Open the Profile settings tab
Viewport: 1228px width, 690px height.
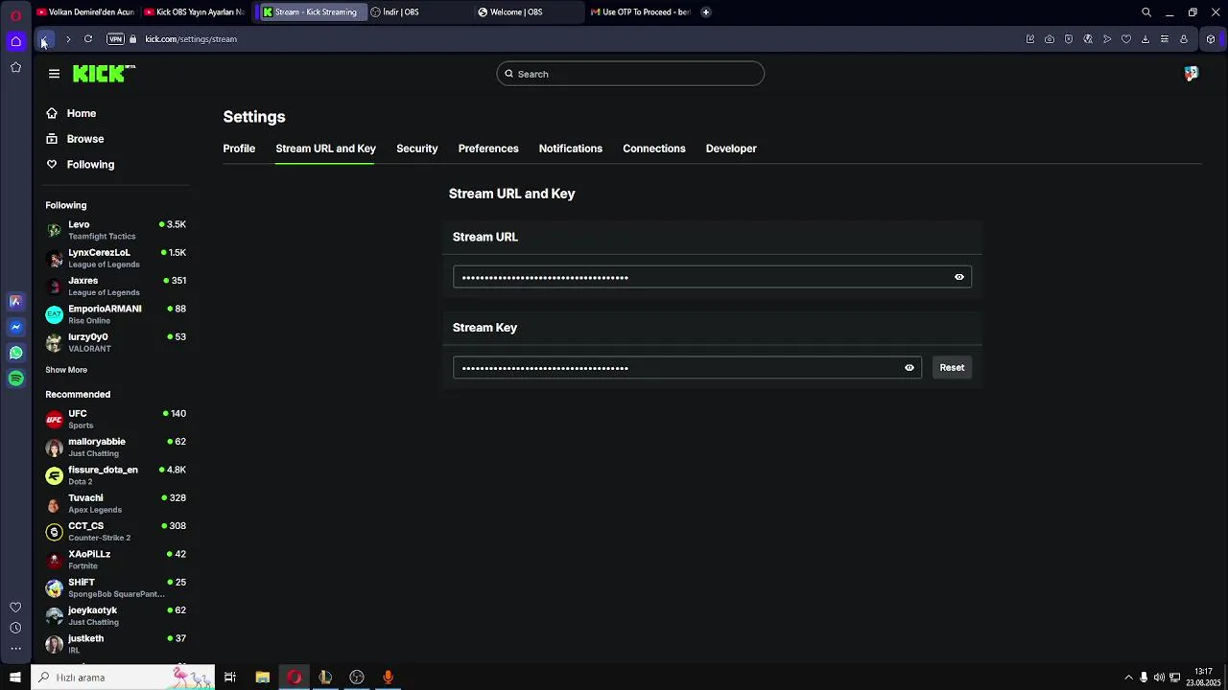pos(239,149)
